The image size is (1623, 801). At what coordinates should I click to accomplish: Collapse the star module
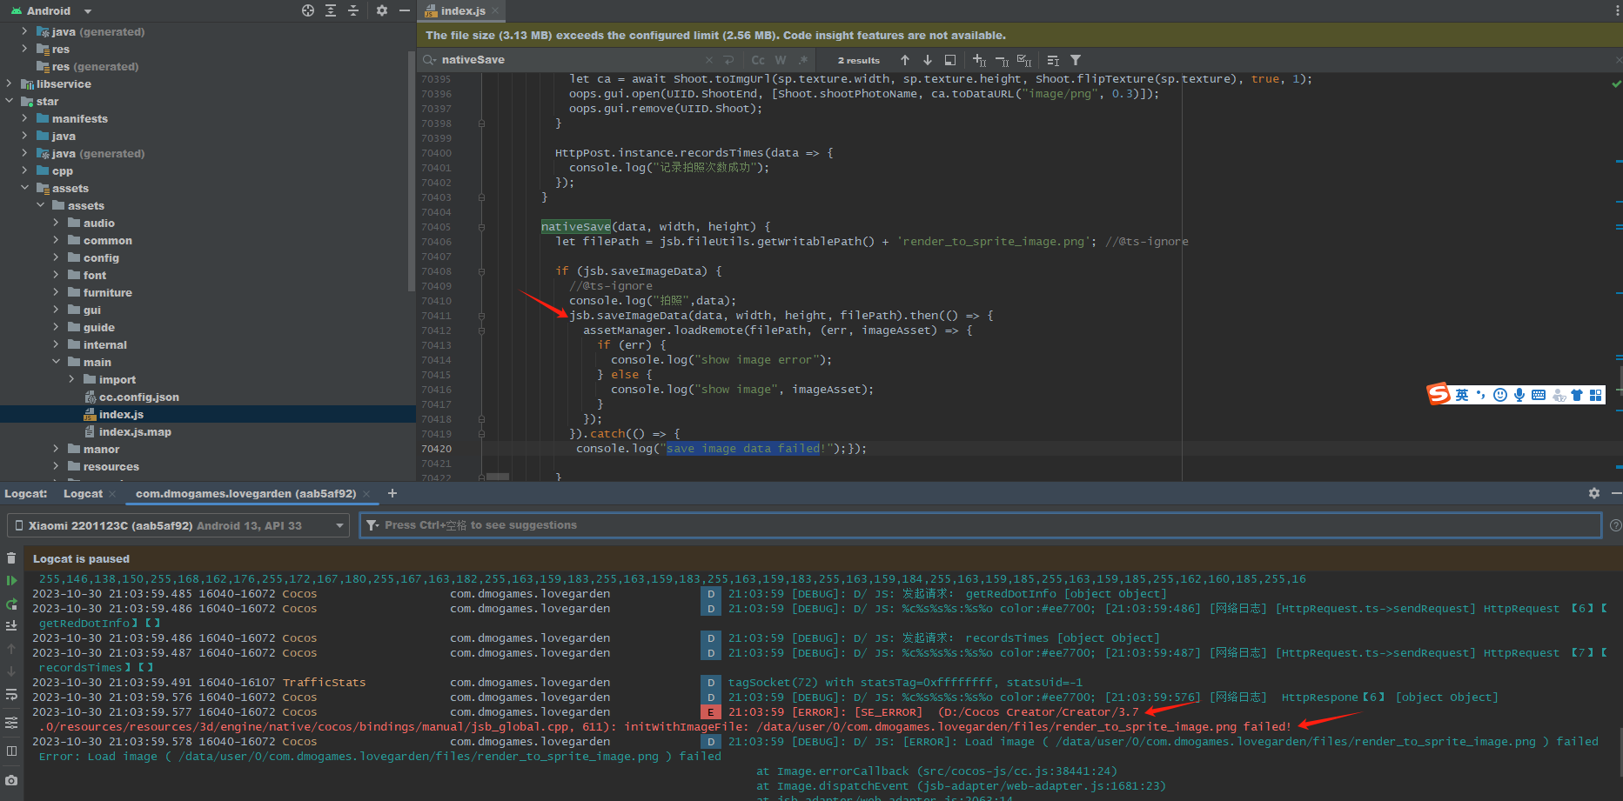[9, 102]
